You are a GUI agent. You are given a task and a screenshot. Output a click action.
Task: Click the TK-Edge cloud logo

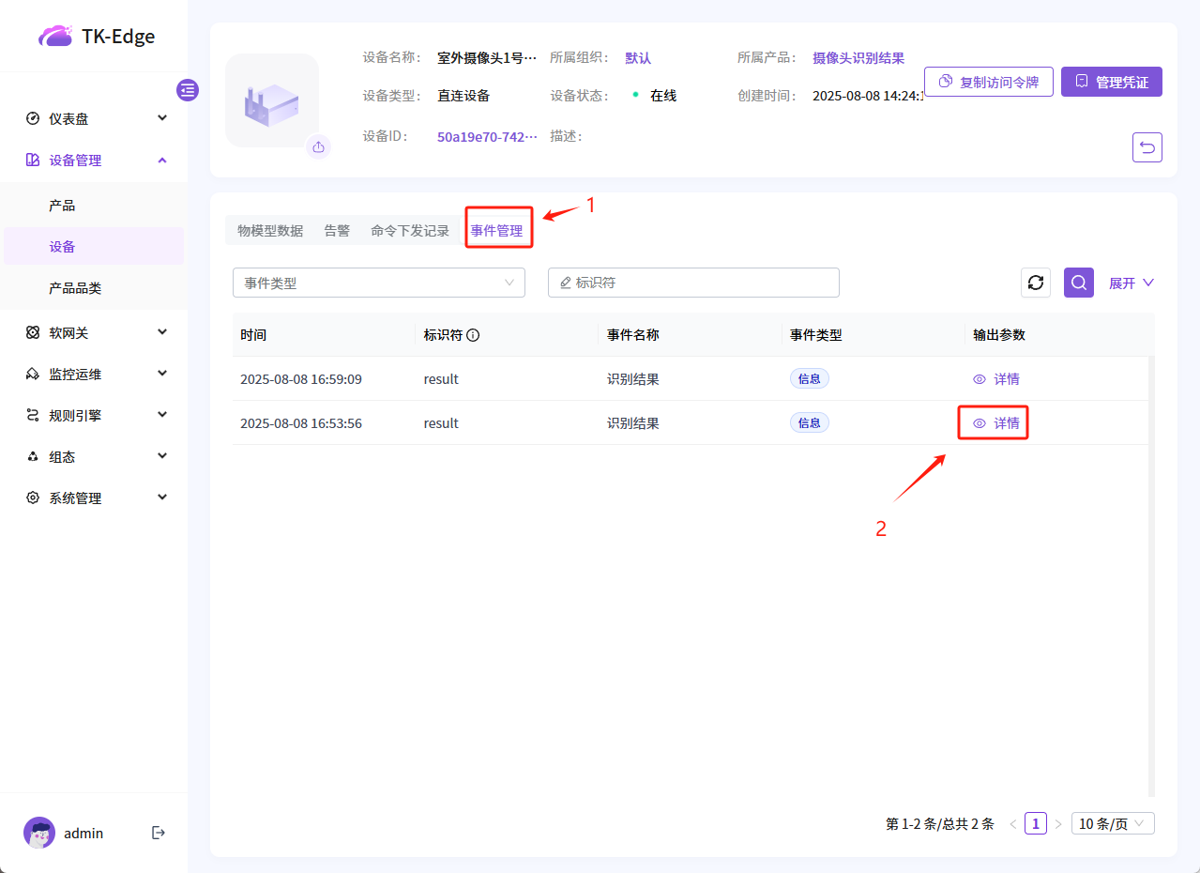click(54, 37)
